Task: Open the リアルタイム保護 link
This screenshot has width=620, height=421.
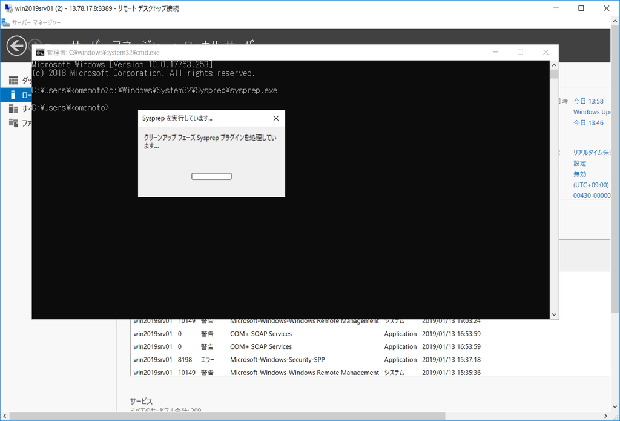Action: click(x=592, y=153)
